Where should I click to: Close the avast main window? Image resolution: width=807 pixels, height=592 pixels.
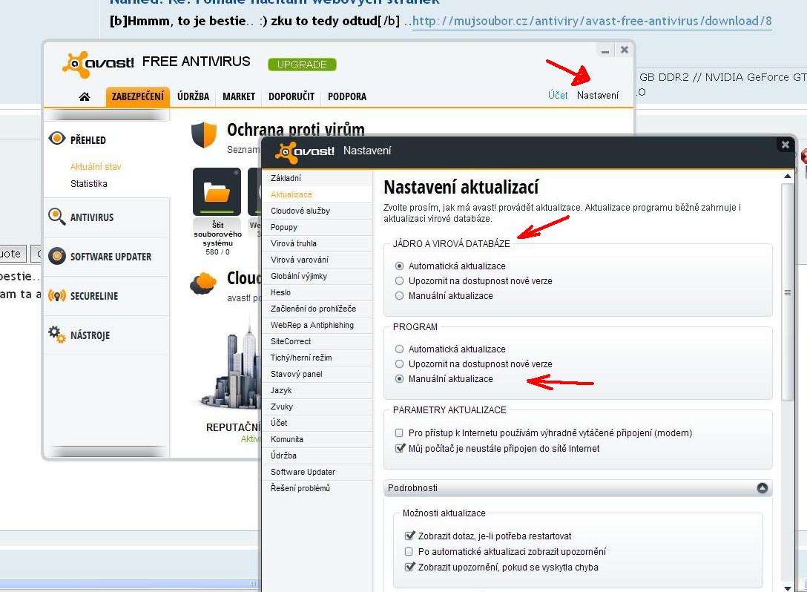625,50
